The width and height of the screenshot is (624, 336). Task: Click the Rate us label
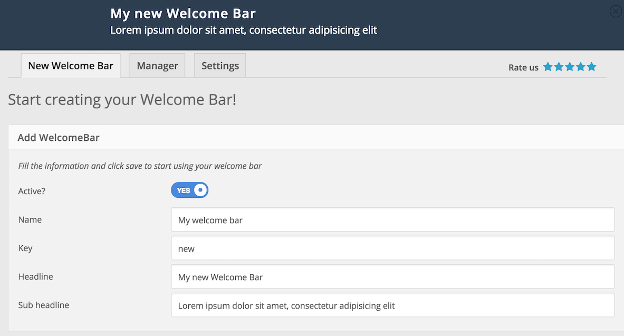523,68
